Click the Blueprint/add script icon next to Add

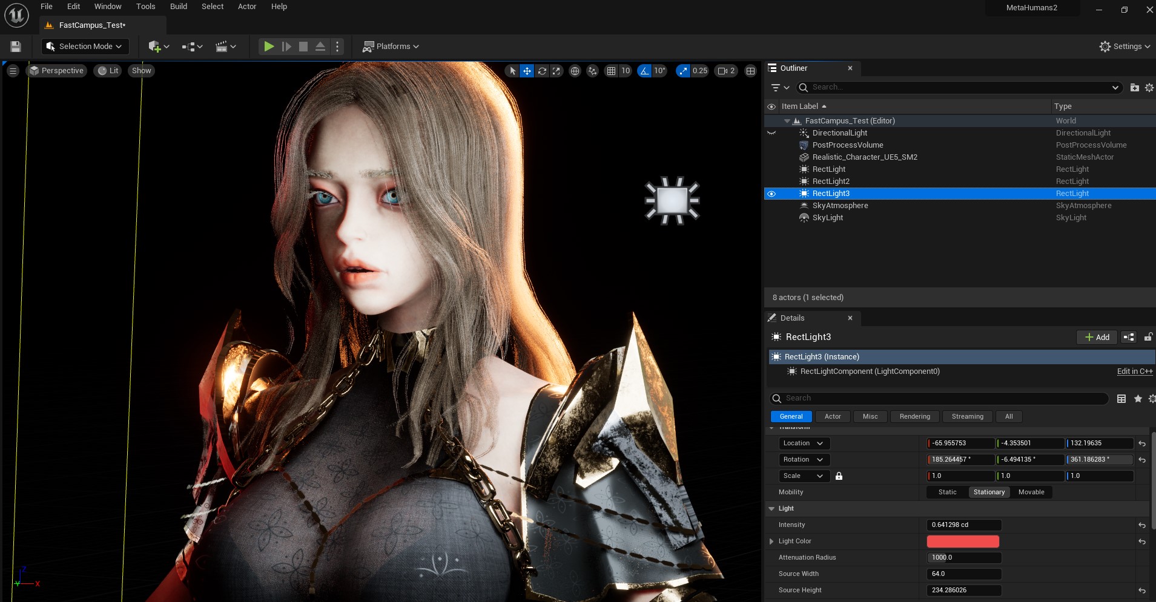pyautogui.click(x=1129, y=337)
